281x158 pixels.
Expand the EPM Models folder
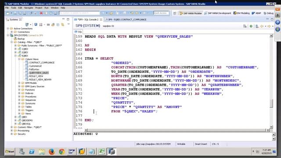pos(19,83)
